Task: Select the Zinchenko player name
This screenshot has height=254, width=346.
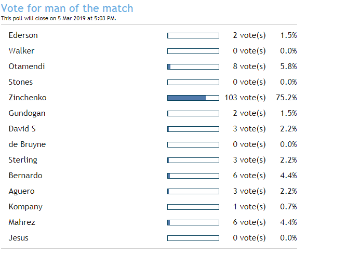Action: tap(27, 98)
